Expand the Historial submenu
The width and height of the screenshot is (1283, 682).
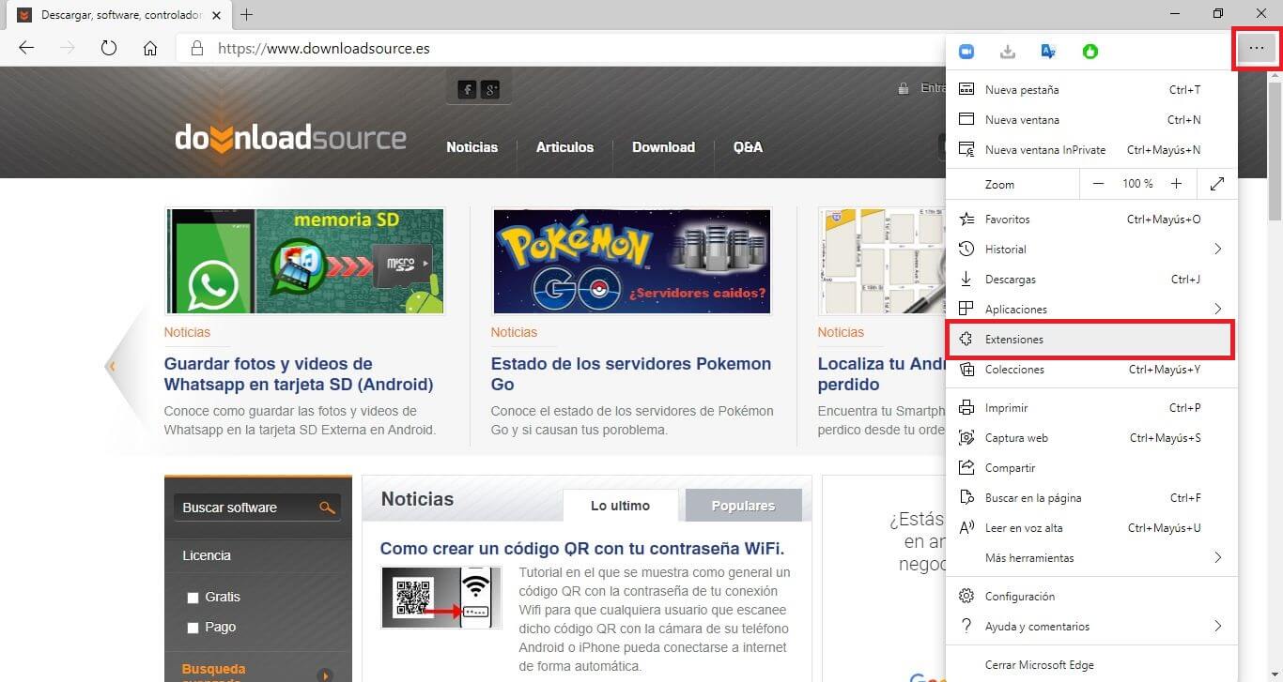[x=1217, y=250]
